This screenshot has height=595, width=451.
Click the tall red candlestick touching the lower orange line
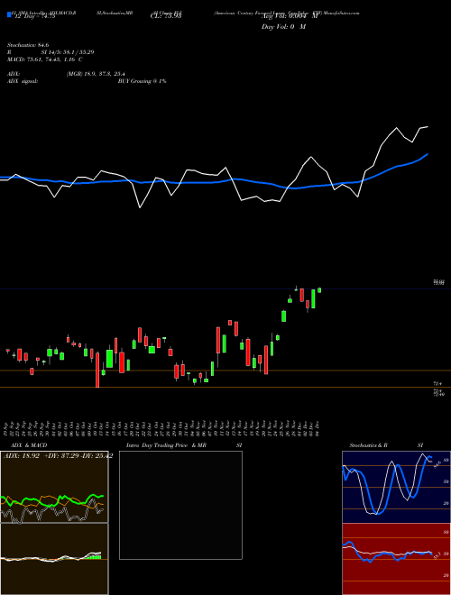[x=97, y=370]
